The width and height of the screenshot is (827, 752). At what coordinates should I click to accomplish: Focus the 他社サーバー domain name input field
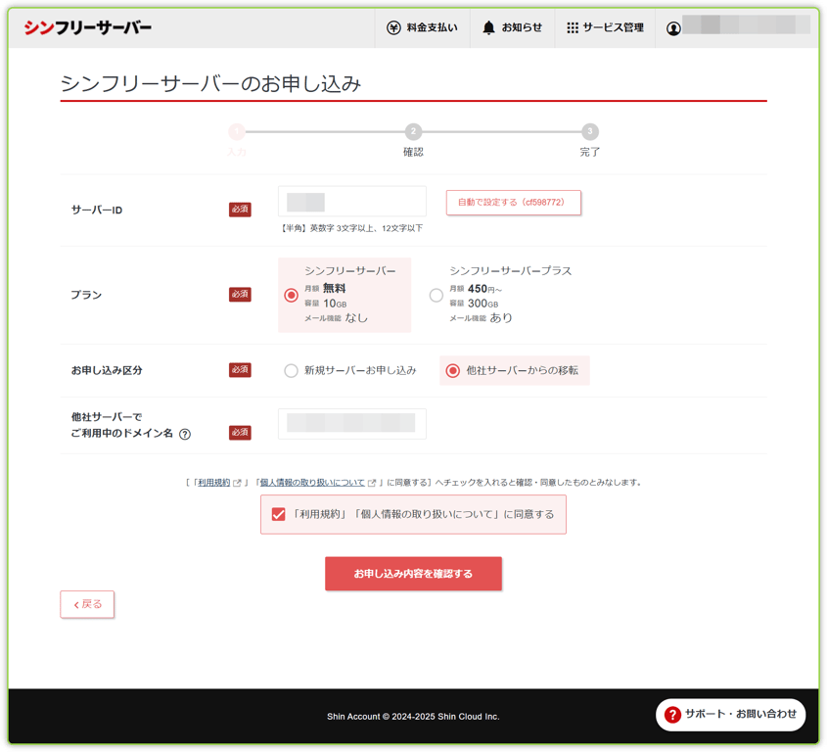click(351, 423)
